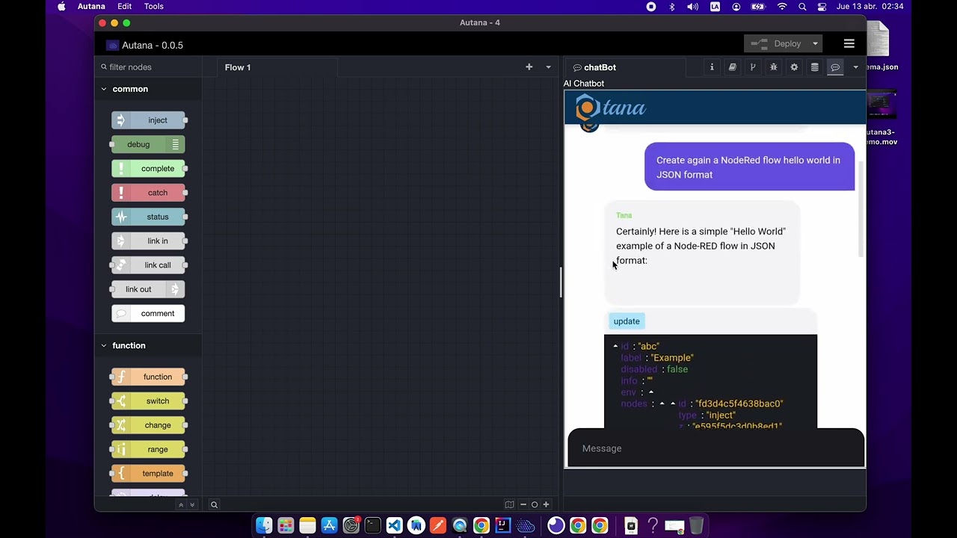Collapse the env array in JSON viewer
Screen dimensions: 957x538
(651, 392)
